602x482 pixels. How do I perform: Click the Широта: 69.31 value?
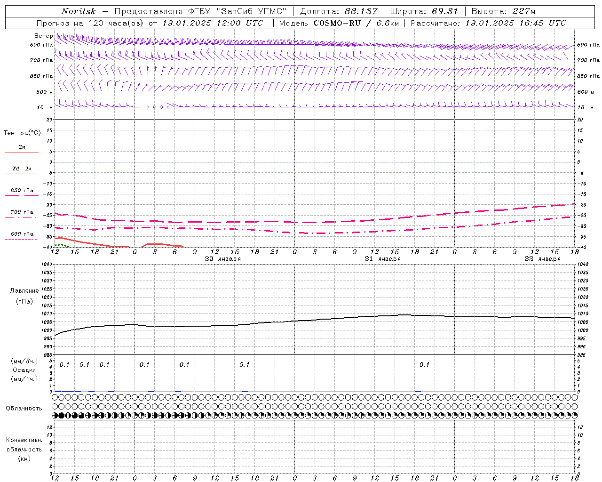point(424,11)
